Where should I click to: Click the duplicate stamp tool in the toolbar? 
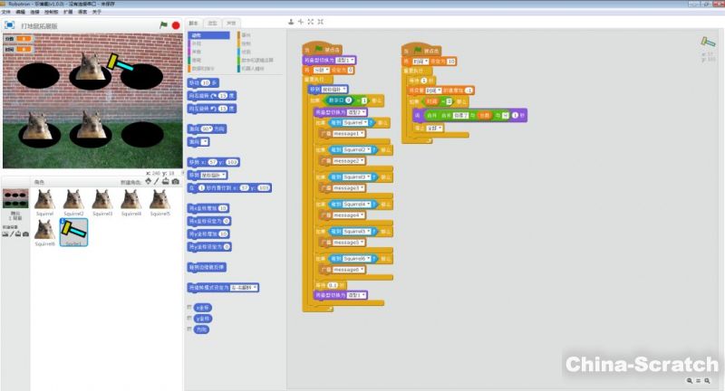coord(292,21)
